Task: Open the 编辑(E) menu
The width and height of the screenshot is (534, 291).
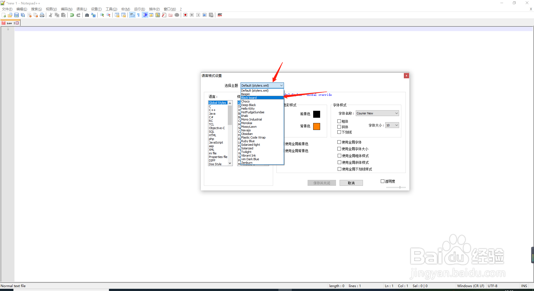Action: click(22, 9)
